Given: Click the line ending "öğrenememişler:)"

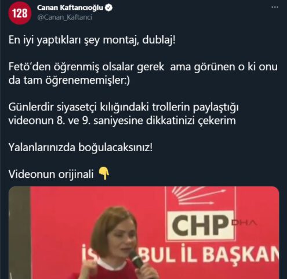Looking at the screenshot, I should click(69, 80).
